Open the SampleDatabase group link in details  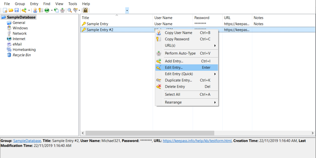[x=27, y=141]
